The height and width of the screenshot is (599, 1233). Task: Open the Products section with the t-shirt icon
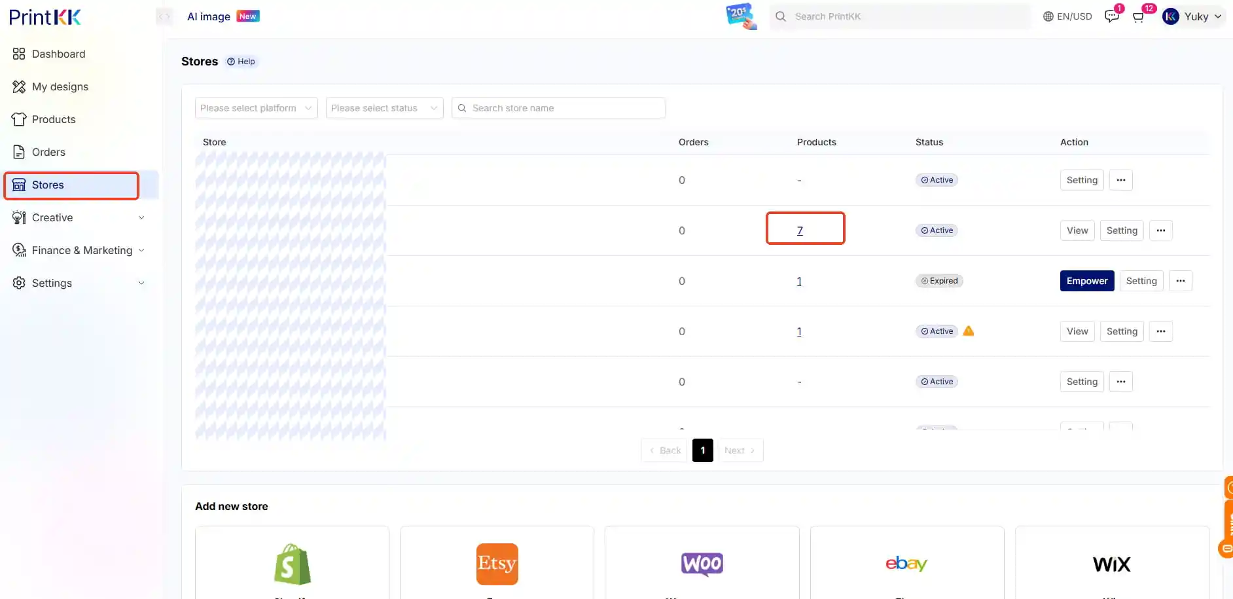click(x=19, y=119)
